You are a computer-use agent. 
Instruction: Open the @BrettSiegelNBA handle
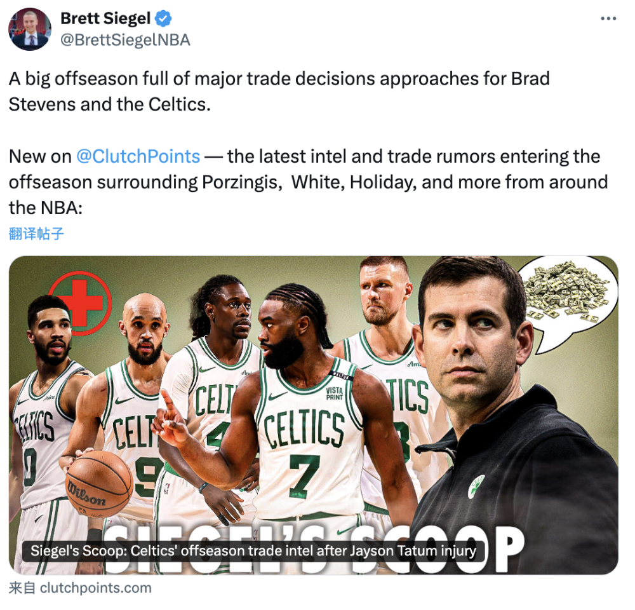(125, 40)
